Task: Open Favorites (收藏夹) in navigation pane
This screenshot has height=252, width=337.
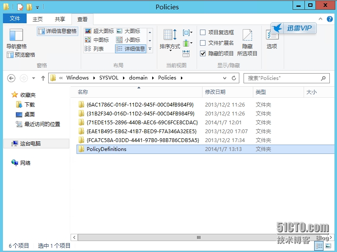Action: pos(24,95)
